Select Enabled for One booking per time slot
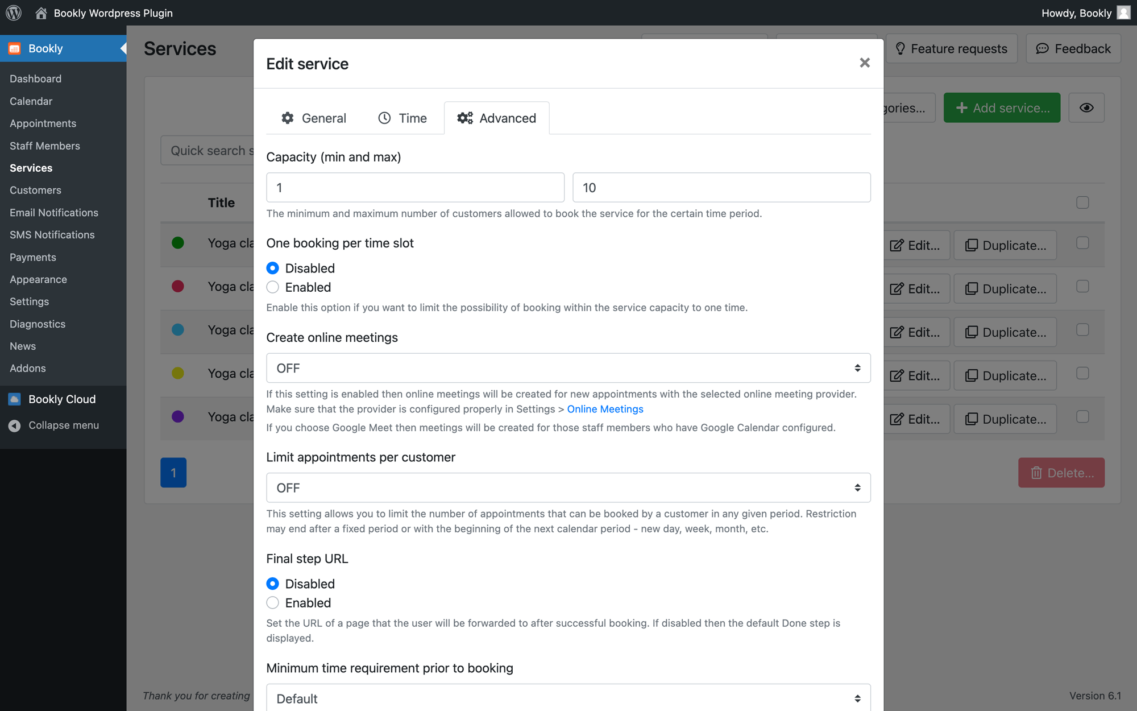 pos(273,287)
